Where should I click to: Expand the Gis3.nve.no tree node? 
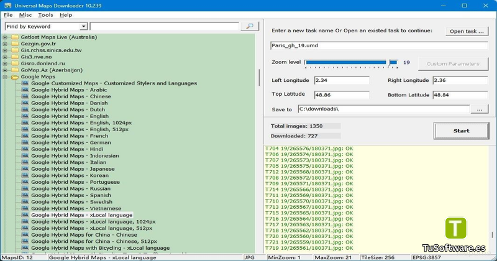click(5, 57)
